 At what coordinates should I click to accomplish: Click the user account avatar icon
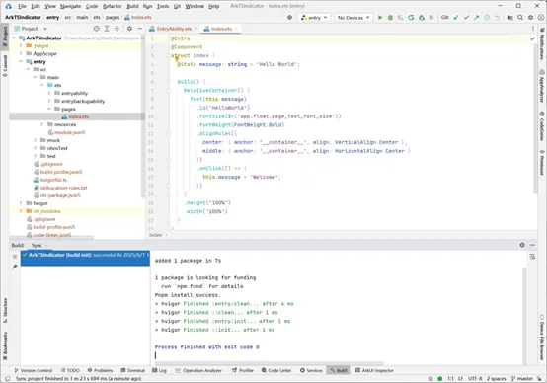pos(541,17)
